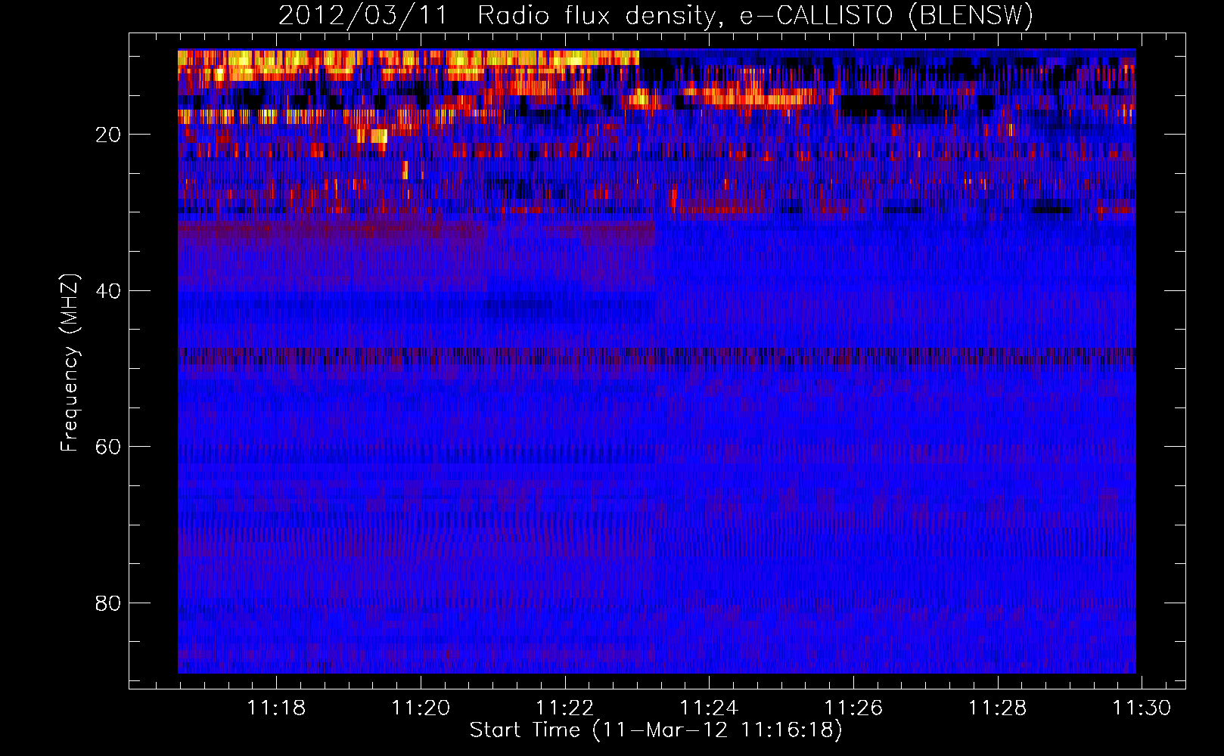The height and width of the screenshot is (756, 1224).
Task: Click the '11:22' time tick label
Action: pyautogui.click(x=565, y=708)
